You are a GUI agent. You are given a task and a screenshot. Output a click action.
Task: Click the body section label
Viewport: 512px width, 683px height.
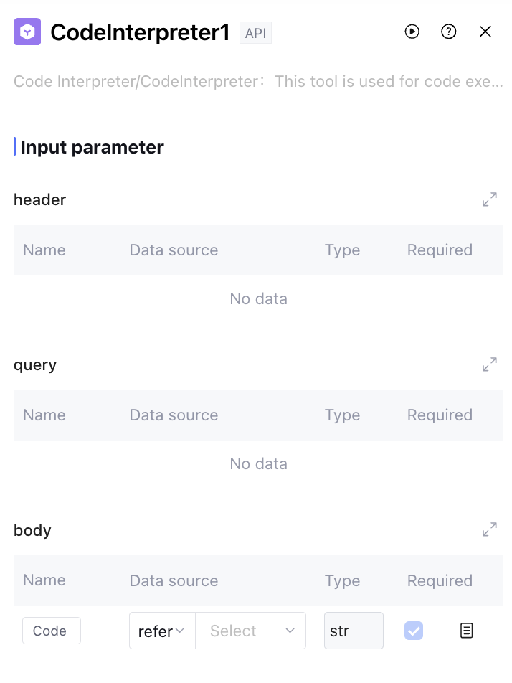(x=33, y=530)
